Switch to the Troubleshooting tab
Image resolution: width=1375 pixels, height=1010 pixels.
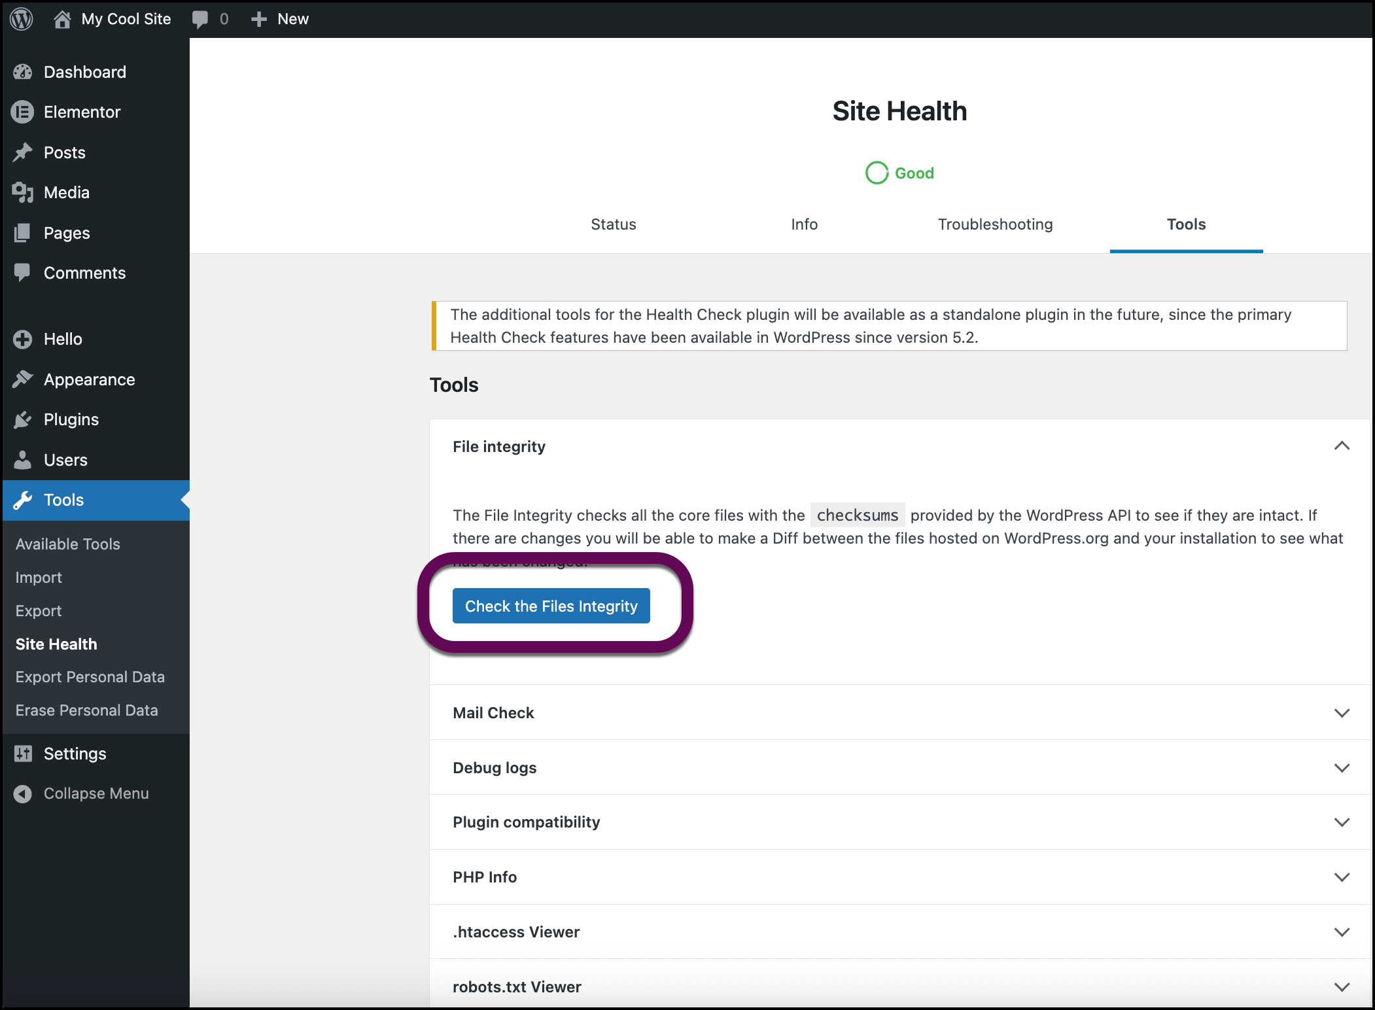pos(995,224)
